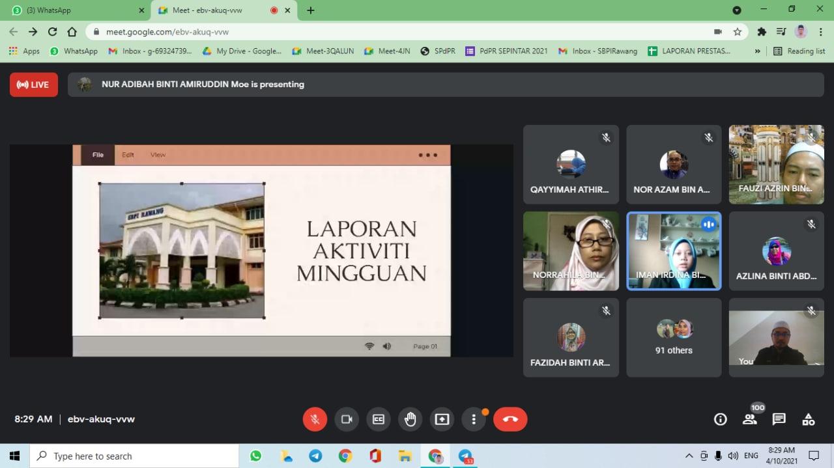The width and height of the screenshot is (834, 468).
Task: Launch WhatsApp from the taskbar
Action: tap(255, 456)
